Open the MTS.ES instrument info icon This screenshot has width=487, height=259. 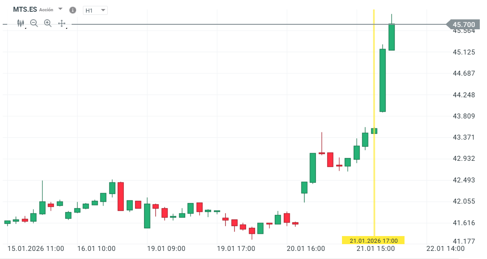(x=73, y=10)
